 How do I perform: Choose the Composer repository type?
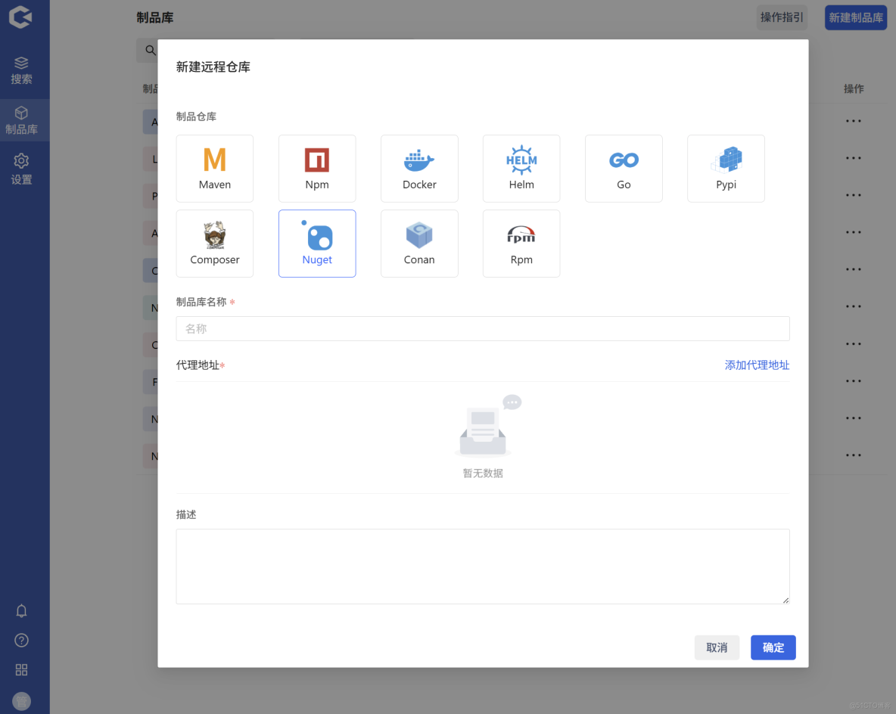pyautogui.click(x=214, y=243)
